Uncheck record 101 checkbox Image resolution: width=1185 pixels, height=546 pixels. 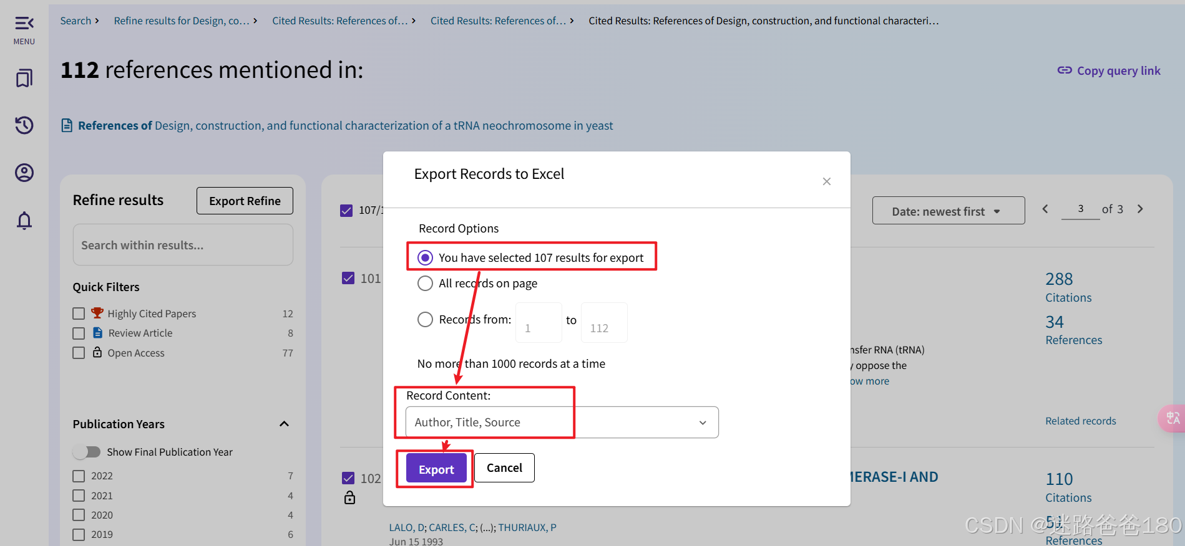click(x=348, y=278)
